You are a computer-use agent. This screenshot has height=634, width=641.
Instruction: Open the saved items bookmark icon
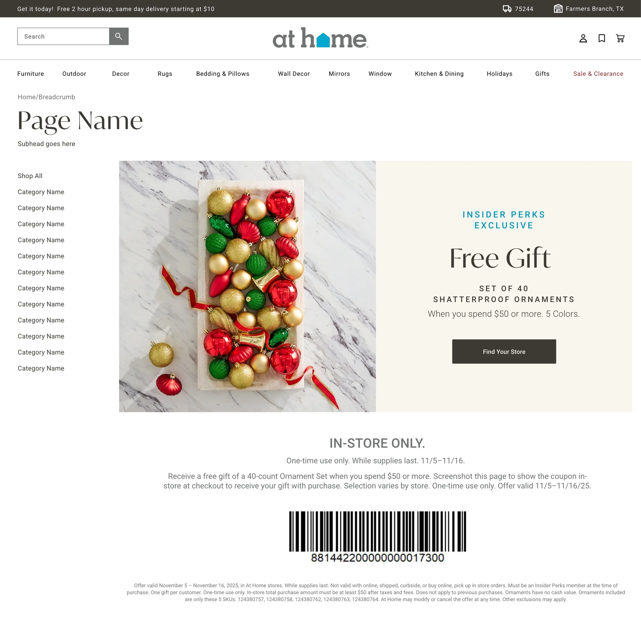602,38
